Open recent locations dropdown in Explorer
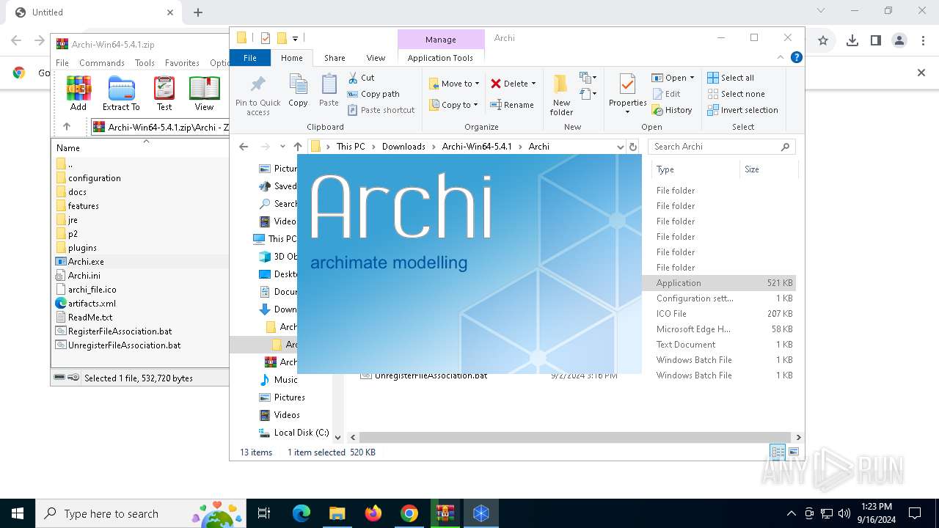939x528 pixels. click(x=282, y=147)
